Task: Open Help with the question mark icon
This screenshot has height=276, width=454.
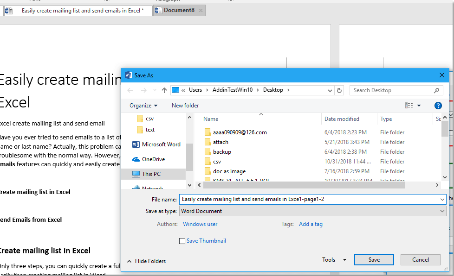Action: (x=438, y=106)
